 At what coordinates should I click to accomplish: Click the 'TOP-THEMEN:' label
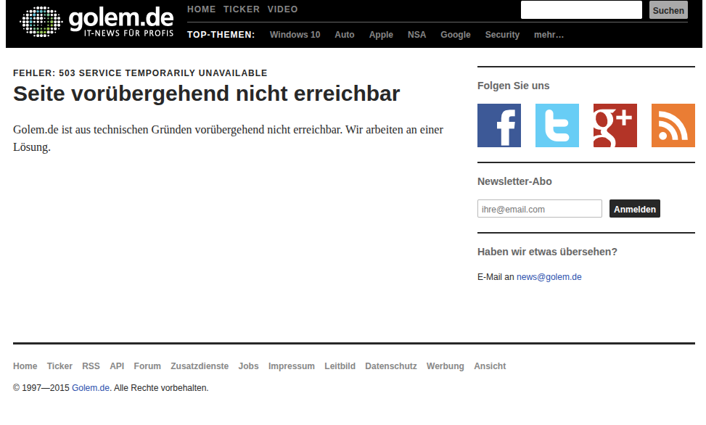221,35
